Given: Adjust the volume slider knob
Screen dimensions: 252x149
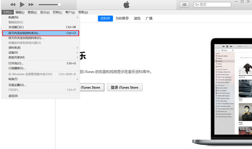Looking at the screenshot, I should [x=59, y=5].
